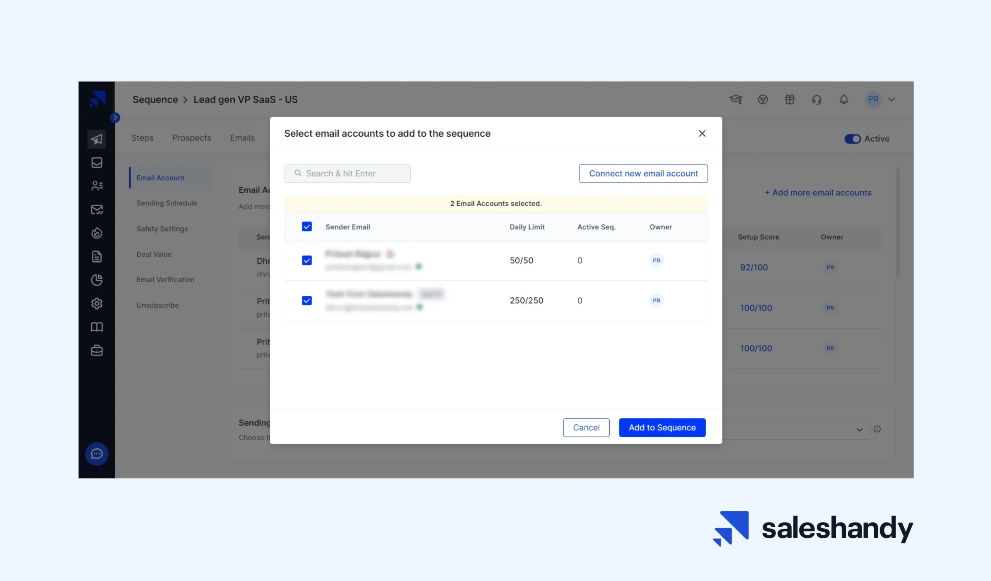The height and width of the screenshot is (581, 991).
Task: Expand the PR profile dropdown chevron
Action: click(892, 99)
